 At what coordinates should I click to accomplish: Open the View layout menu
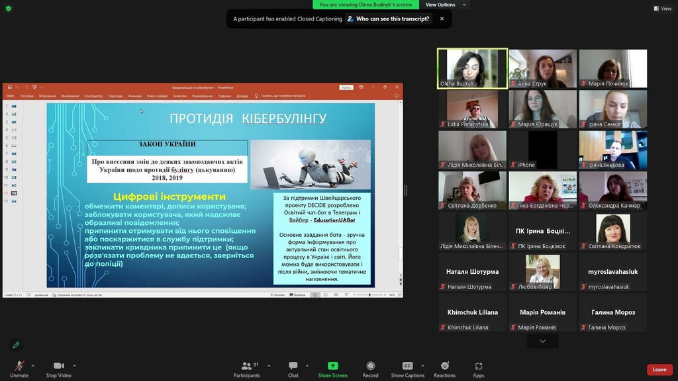pos(662,9)
